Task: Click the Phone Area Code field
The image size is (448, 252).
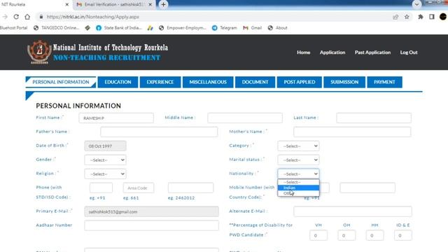Action: 139,188
